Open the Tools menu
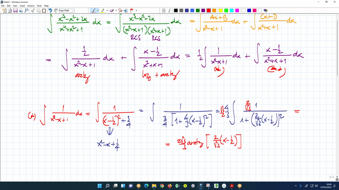The image size is (339, 190). [x=39, y=6]
